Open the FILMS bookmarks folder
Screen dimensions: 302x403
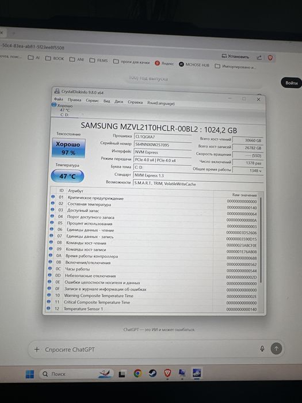click(x=98, y=60)
